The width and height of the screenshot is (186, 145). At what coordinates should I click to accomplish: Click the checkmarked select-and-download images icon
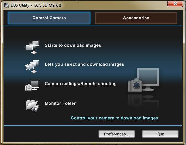coord(32,67)
